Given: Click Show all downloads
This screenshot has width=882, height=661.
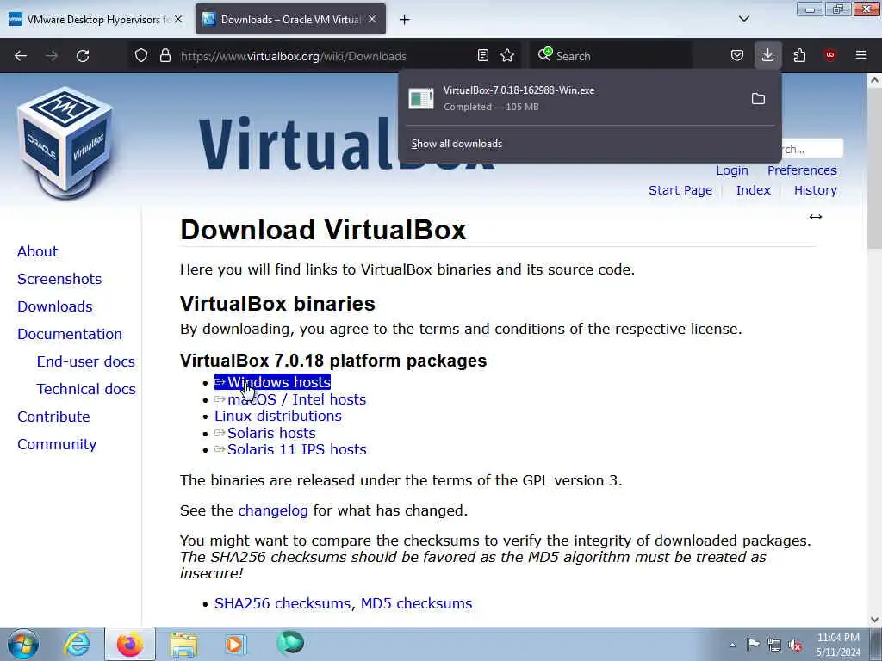Looking at the screenshot, I should click(x=457, y=144).
